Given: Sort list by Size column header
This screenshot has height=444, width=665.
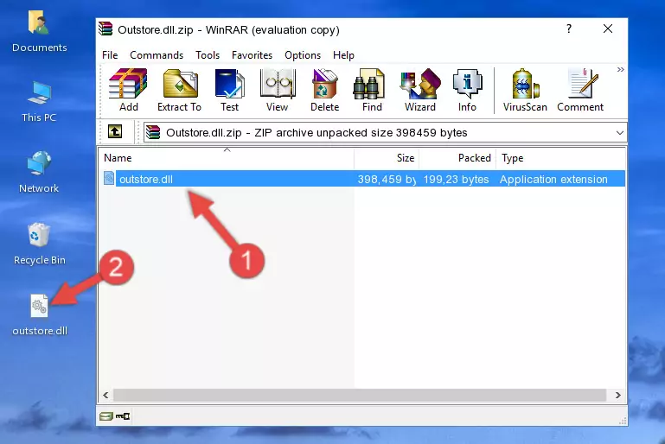Looking at the screenshot, I should 387,157.
